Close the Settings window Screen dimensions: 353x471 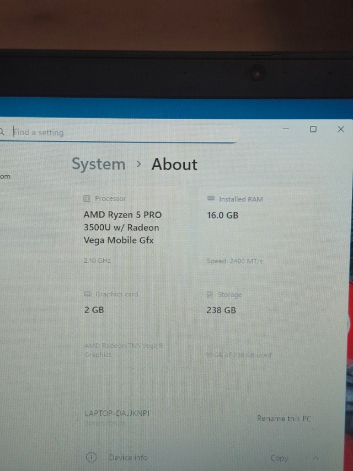click(341, 129)
